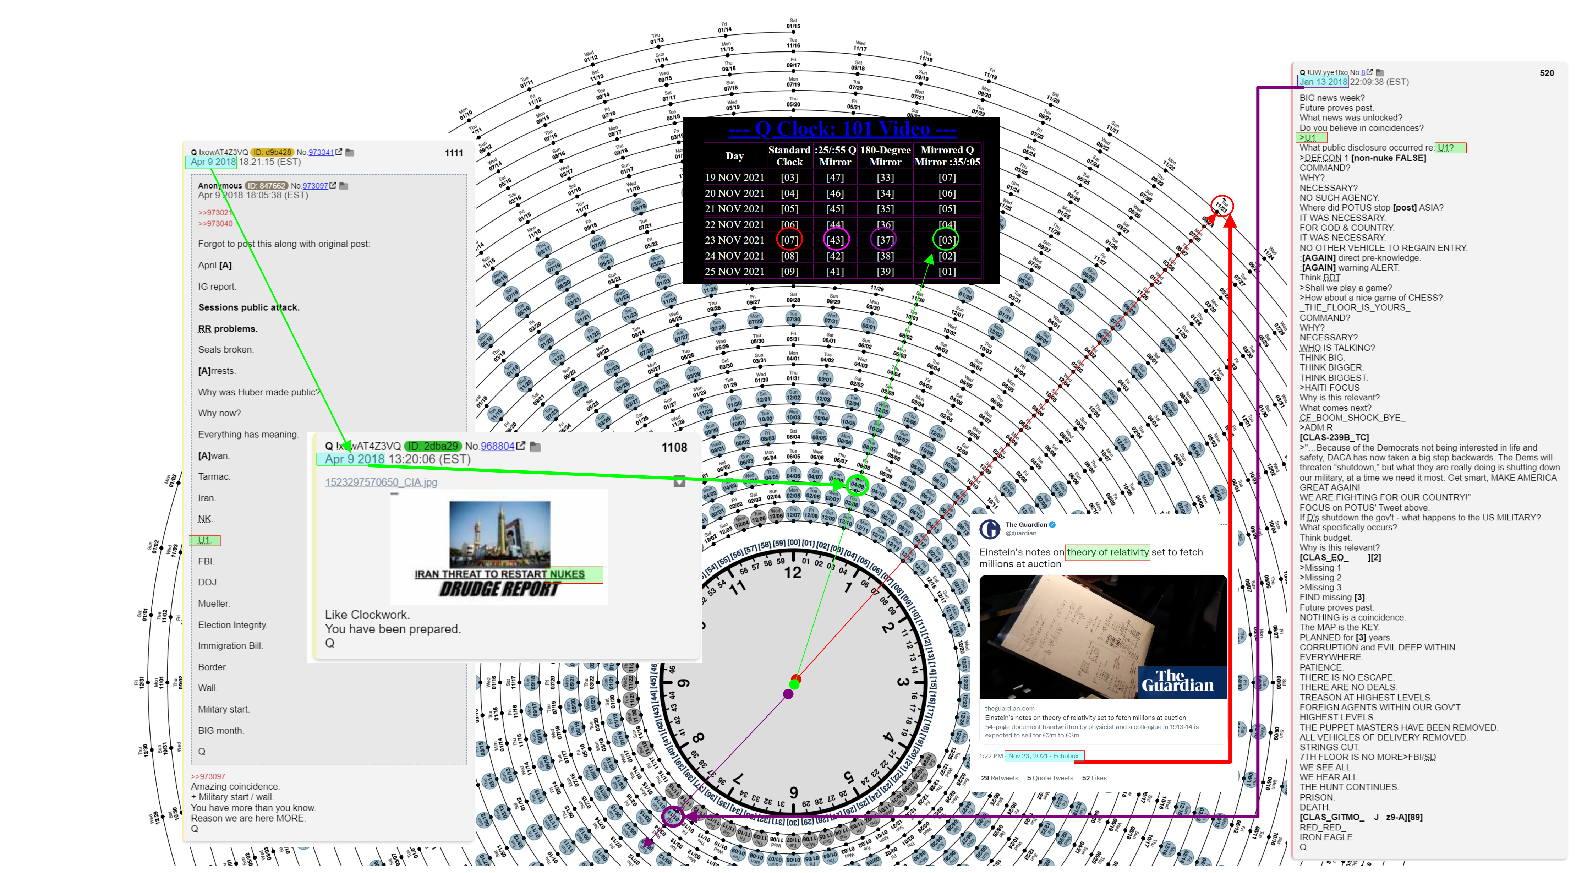Open external link icon beside post No.968804

point(521,446)
